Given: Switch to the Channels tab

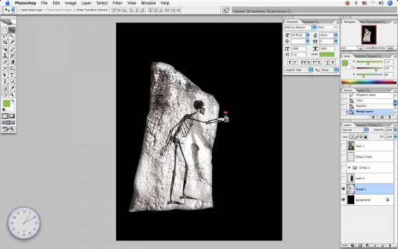Looking at the screenshot, I should (x=362, y=125).
